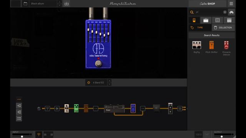Viewport: 246px width, 138px height.
Task: Click the third EQ band slider knob
Action: tap(96, 32)
